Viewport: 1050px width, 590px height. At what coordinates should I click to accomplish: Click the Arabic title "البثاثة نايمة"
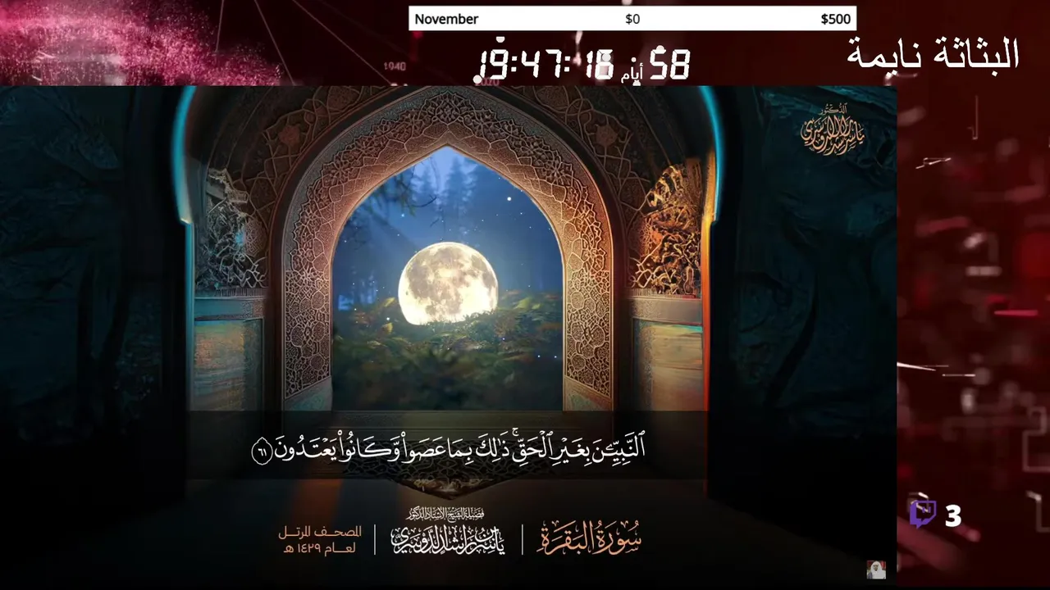tap(934, 55)
